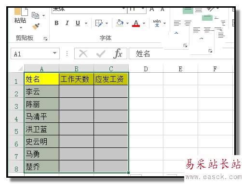
Task: Select row 6 header
Action: (16, 142)
